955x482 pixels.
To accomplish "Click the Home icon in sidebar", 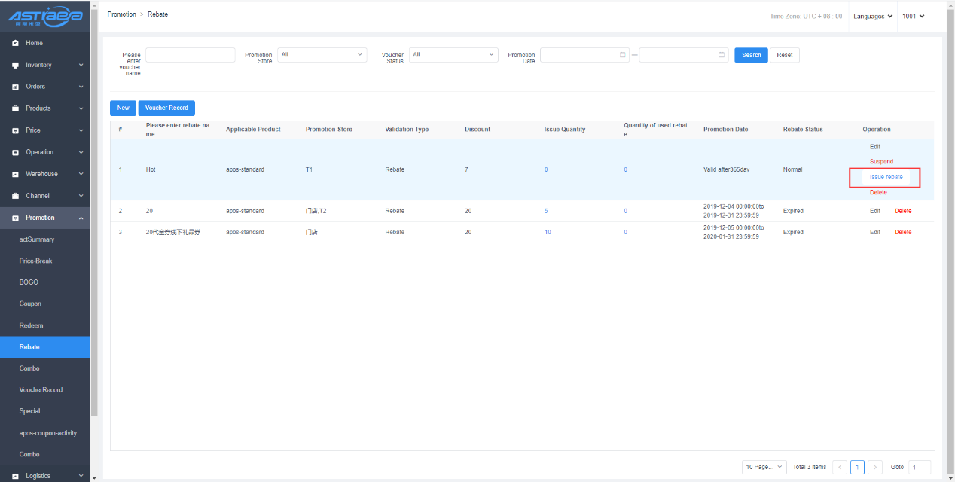I will pos(15,44).
